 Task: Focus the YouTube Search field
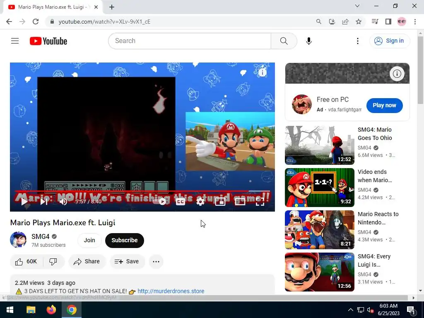coord(190,41)
